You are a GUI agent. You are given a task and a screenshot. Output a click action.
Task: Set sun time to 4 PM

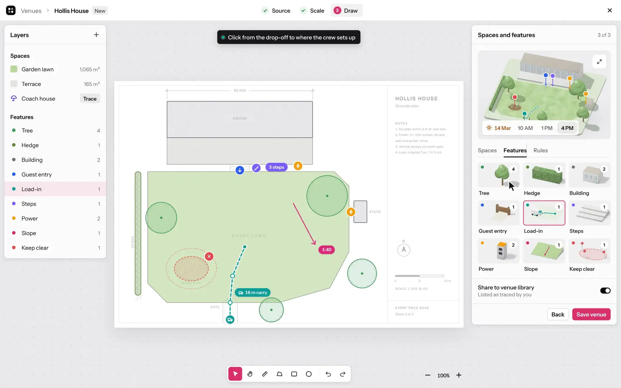pos(567,128)
